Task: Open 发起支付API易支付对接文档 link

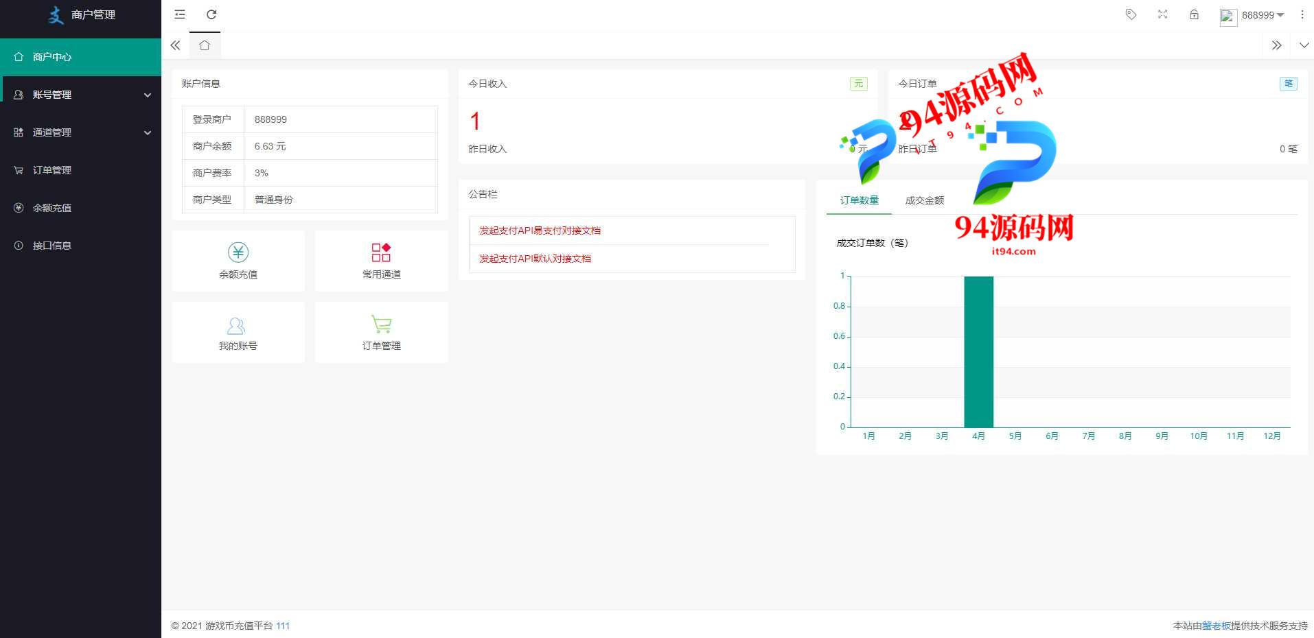Action: point(540,231)
